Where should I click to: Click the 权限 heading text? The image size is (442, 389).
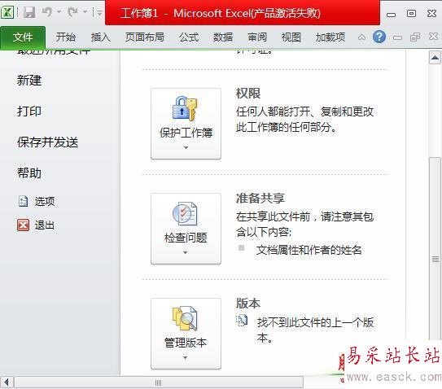[248, 94]
